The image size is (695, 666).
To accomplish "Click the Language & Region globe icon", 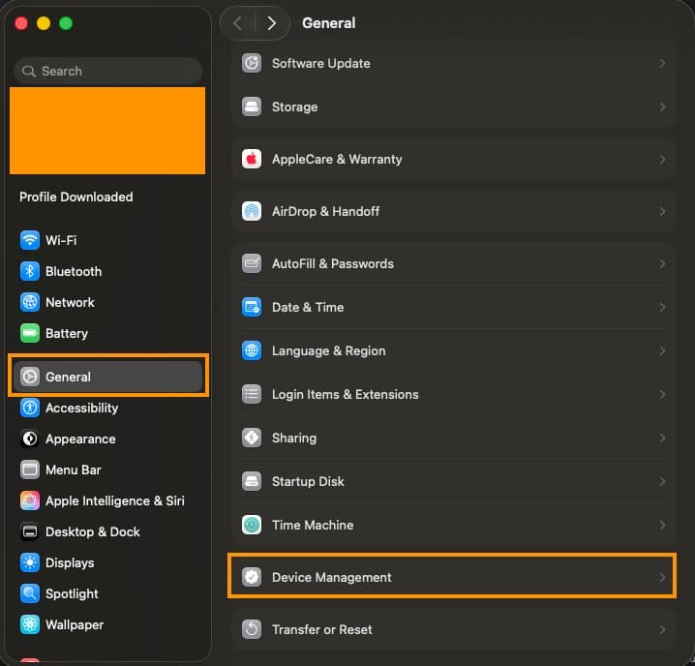I will click(252, 350).
